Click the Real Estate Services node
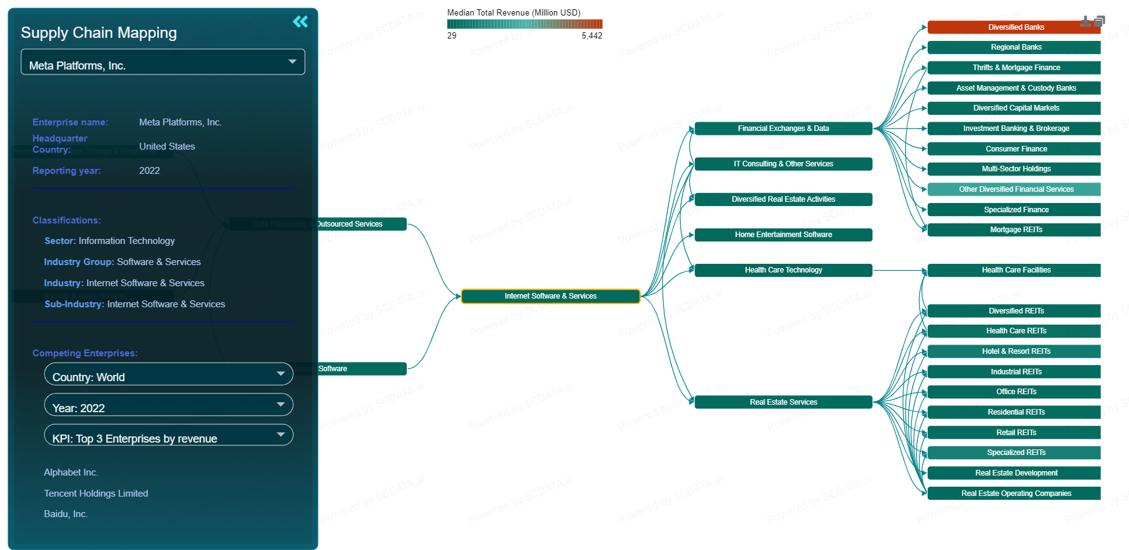The width and height of the screenshot is (1129, 550). pos(783,402)
